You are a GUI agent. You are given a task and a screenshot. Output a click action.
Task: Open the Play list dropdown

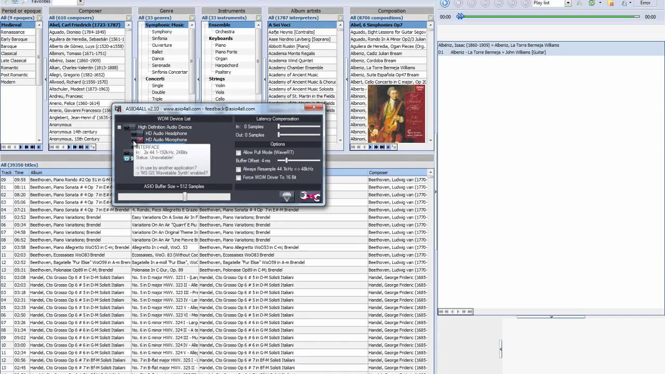pyautogui.click(x=568, y=3)
